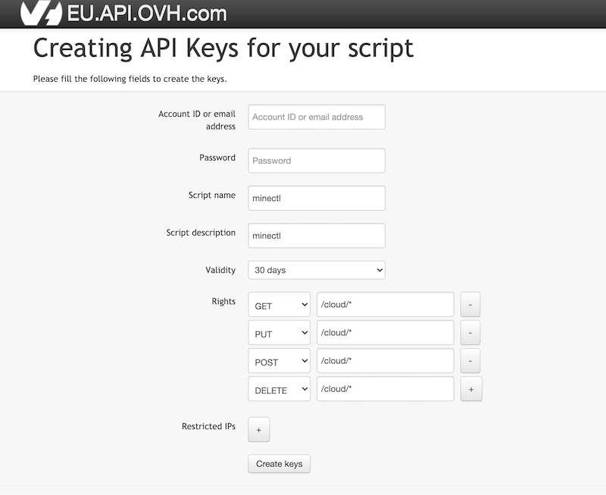The height and width of the screenshot is (495, 606).
Task: Click the Password label text
Action: pyautogui.click(x=217, y=158)
